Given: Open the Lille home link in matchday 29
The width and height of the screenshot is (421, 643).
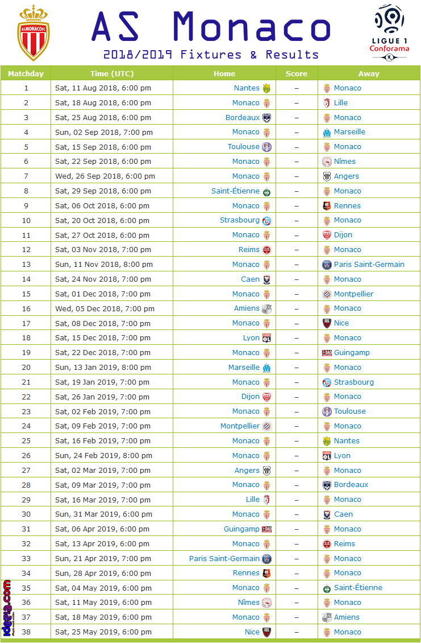Looking at the screenshot, I should [x=253, y=499].
